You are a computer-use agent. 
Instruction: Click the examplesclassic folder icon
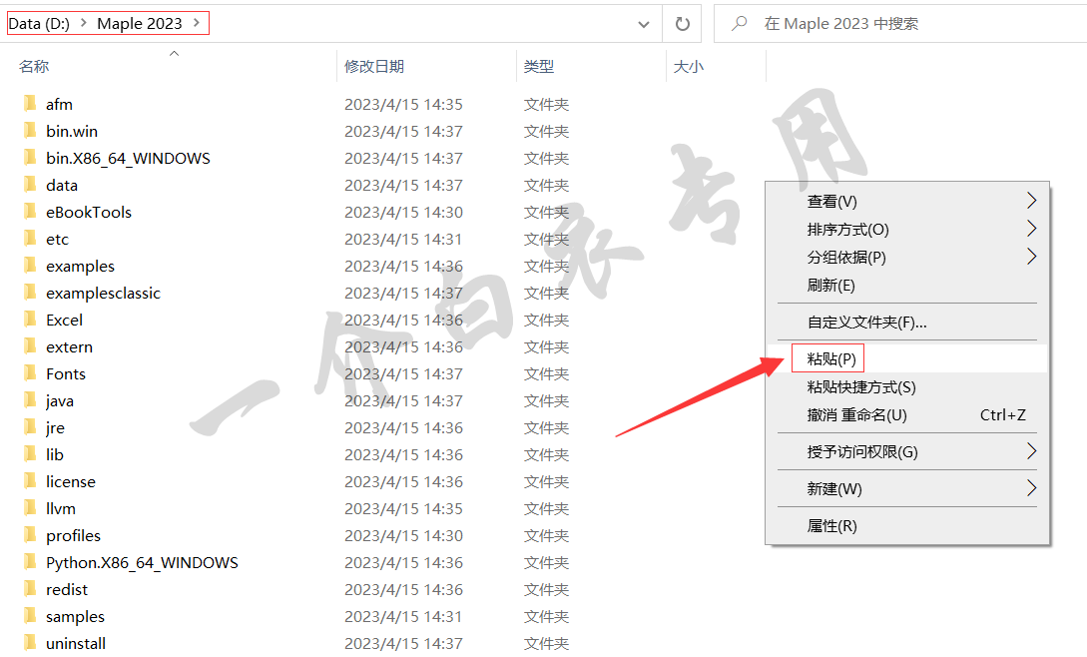pyautogui.click(x=30, y=294)
